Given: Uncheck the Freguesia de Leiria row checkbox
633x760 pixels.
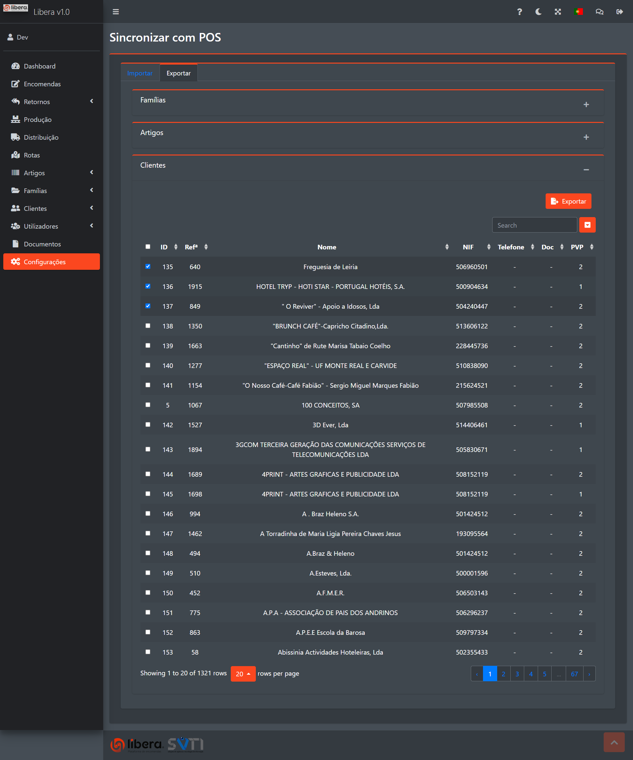Looking at the screenshot, I should click(x=148, y=267).
